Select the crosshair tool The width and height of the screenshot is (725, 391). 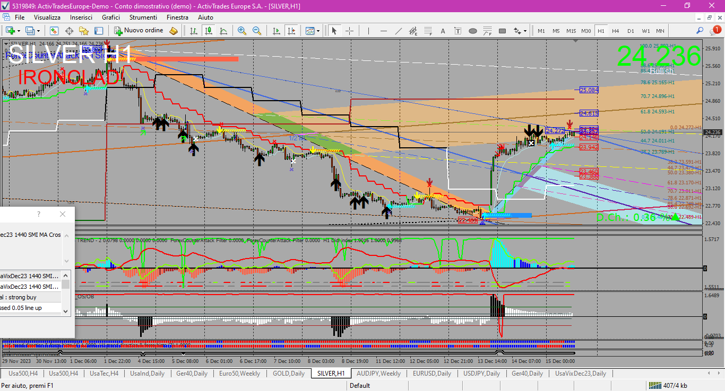point(349,31)
